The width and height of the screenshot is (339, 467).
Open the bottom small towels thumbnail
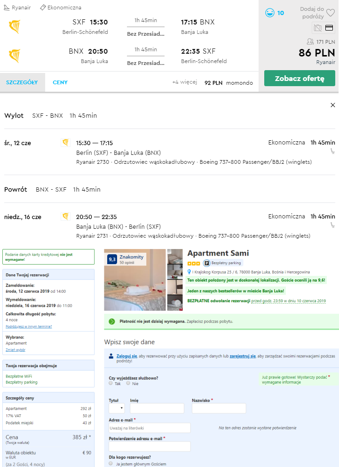pos(175,303)
